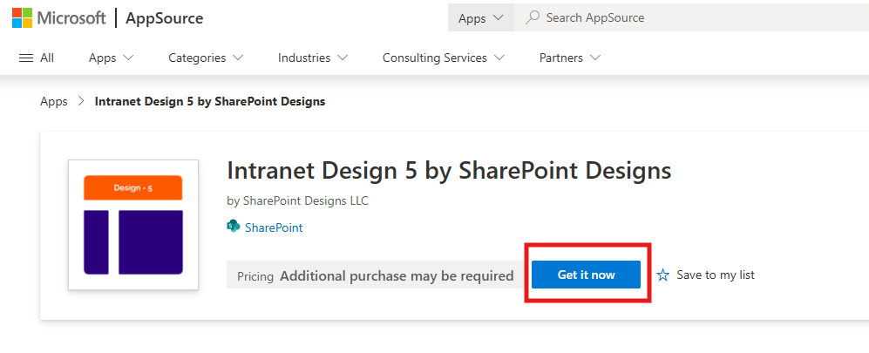The height and width of the screenshot is (353, 869).
Task: Open the Apps search scope dropdown
Action: [481, 17]
